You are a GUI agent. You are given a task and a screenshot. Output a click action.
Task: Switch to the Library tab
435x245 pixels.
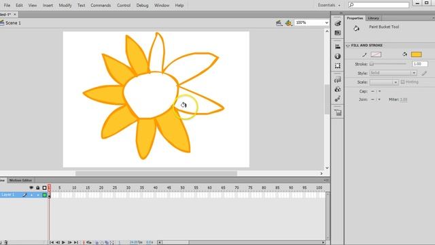click(373, 18)
